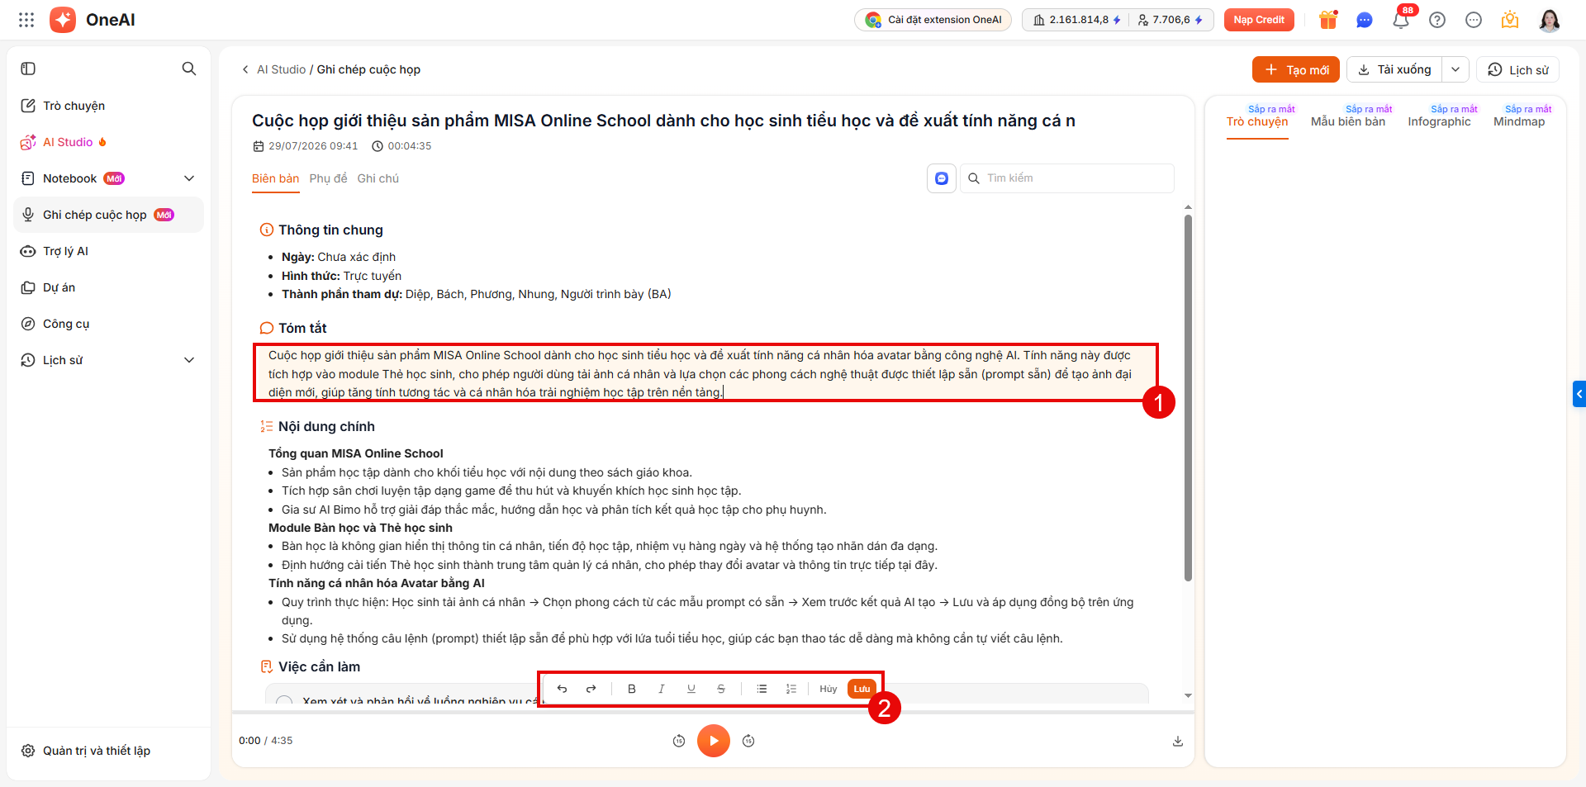Open the gift rewards icon
Screen dimensions: 1586x787
pyautogui.click(x=1328, y=20)
